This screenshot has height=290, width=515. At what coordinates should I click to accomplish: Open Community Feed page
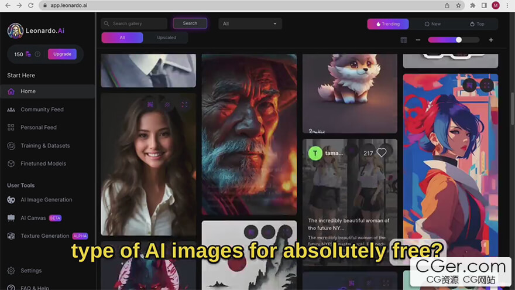pyautogui.click(x=42, y=110)
